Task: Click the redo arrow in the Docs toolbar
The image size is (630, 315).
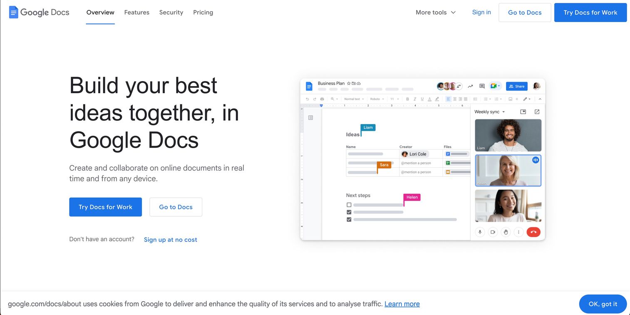Action: click(x=315, y=99)
